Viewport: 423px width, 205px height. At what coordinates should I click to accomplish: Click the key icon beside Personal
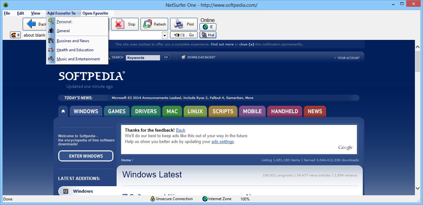(x=51, y=22)
